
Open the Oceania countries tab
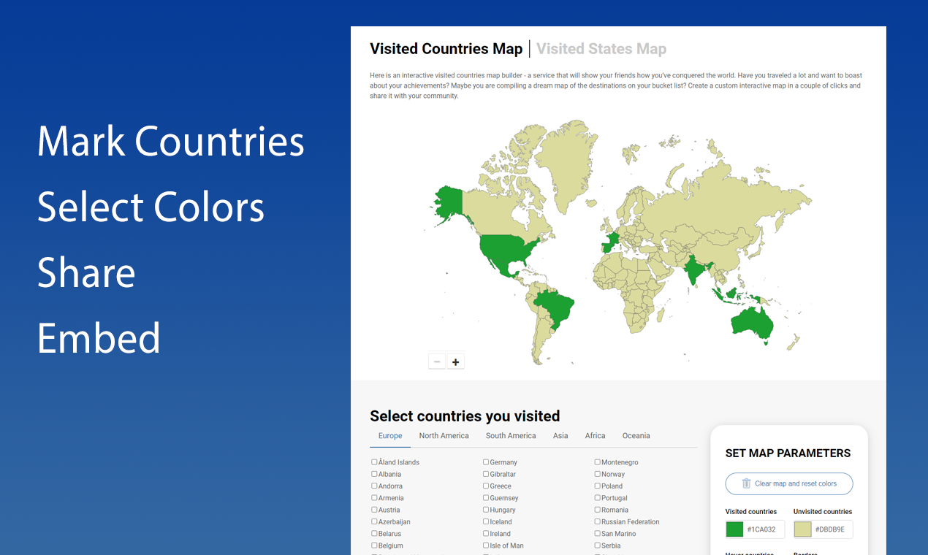[636, 435]
